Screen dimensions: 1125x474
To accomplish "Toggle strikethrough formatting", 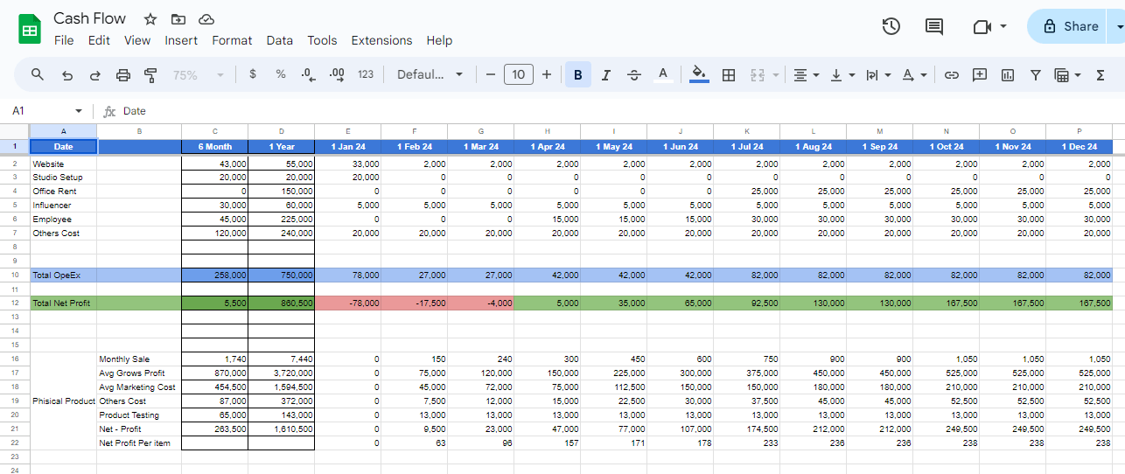I will pos(634,75).
